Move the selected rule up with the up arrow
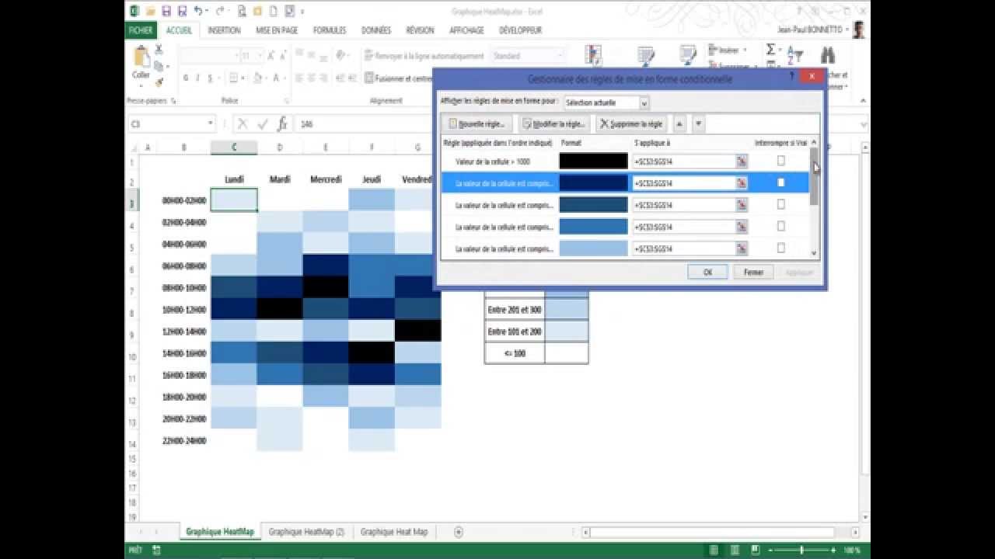The height and width of the screenshot is (559, 995). pos(679,123)
